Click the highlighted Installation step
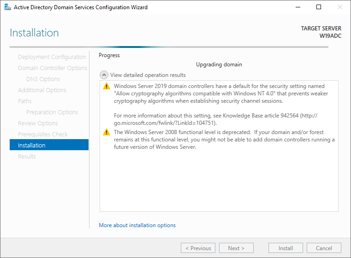This screenshot has height=258, width=351. click(x=49, y=145)
